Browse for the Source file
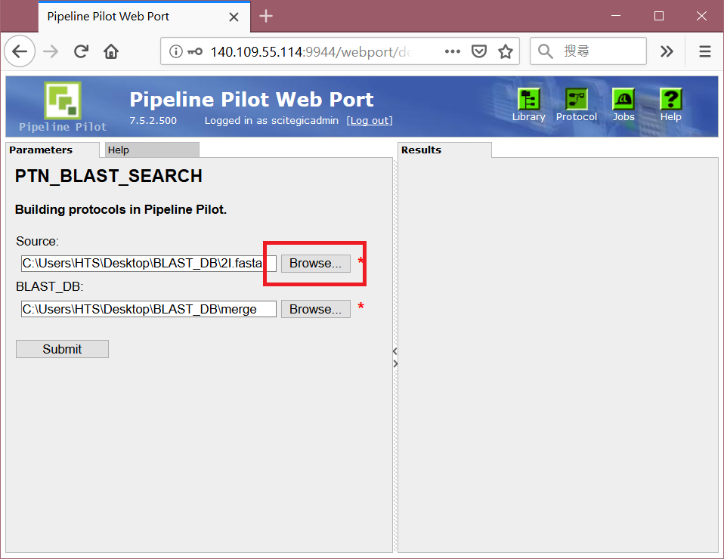Screen dimensions: 724x559 click(315, 263)
